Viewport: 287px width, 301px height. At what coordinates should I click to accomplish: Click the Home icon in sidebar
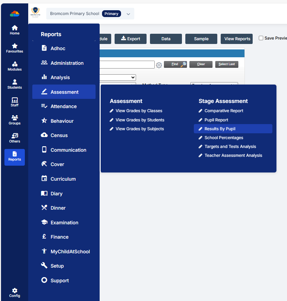click(15, 30)
